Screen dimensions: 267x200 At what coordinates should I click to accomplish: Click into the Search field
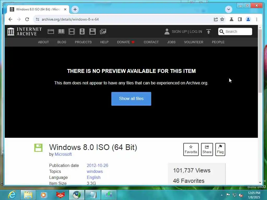(235, 32)
